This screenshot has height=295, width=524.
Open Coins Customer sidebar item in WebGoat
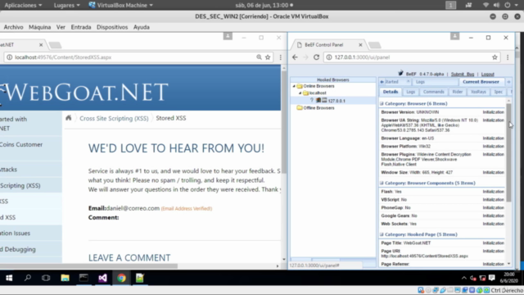click(x=21, y=144)
